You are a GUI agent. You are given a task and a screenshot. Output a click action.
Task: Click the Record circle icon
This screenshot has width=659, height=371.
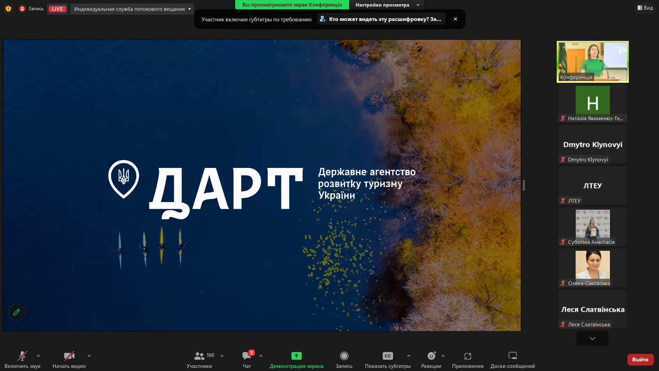click(x=344, y=356)
